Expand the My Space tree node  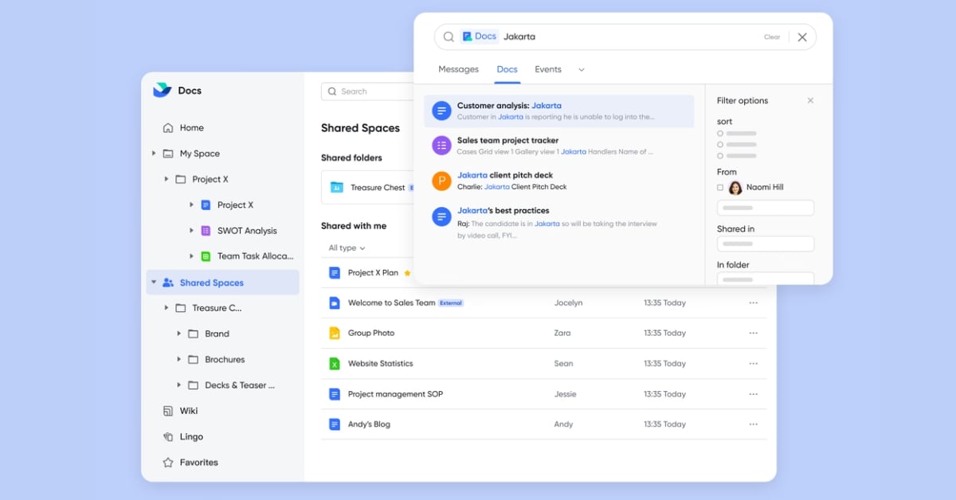click(154, 154)
